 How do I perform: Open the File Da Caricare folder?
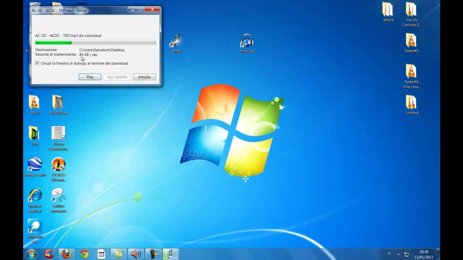click(411, 14)
